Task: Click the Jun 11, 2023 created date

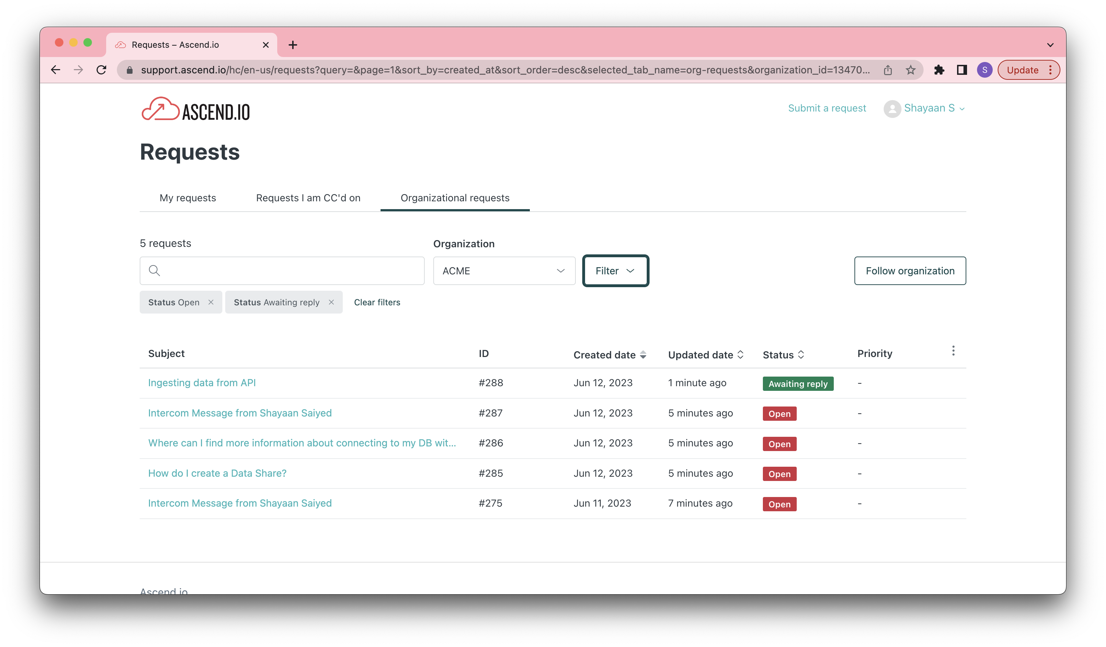Action: tap(602, 503)
